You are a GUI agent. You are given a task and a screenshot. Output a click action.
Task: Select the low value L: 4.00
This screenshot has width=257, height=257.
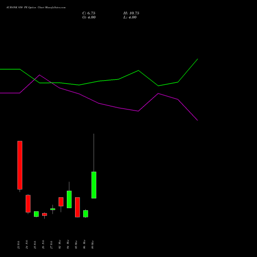coord(130,17)
